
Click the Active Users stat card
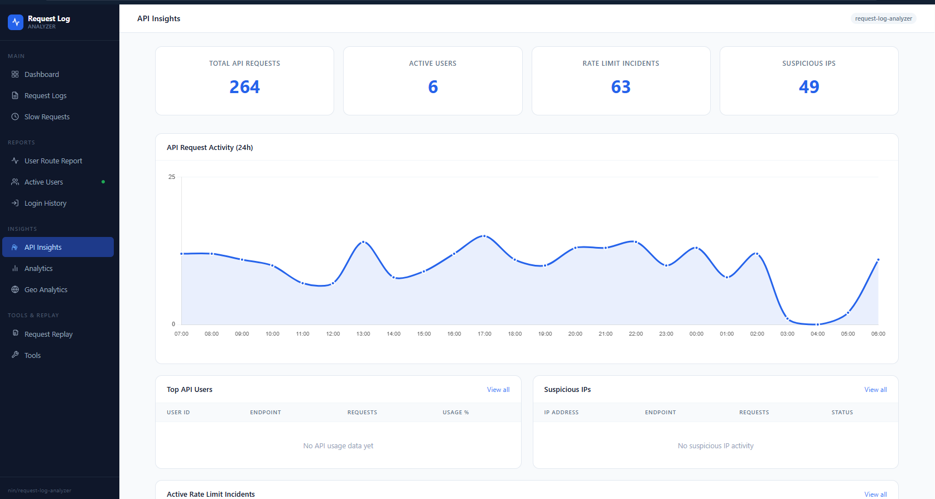click(x=433, y=81)
